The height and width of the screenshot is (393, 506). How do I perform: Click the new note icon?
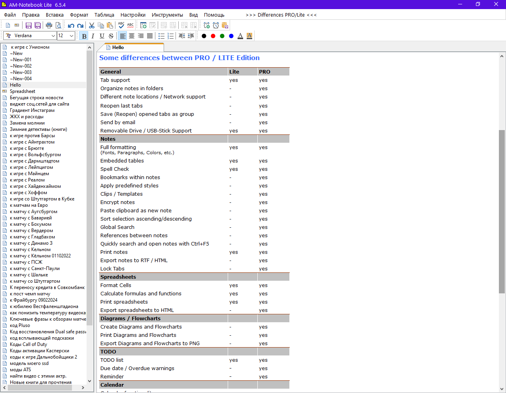coord(8,25)
